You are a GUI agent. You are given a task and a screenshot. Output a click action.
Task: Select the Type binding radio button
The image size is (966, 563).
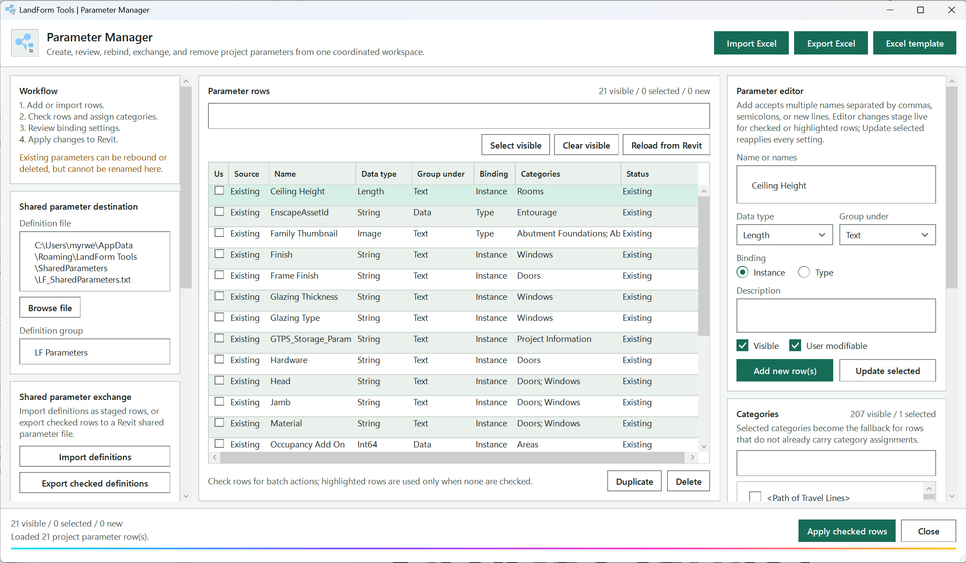(x=804, y=272)
